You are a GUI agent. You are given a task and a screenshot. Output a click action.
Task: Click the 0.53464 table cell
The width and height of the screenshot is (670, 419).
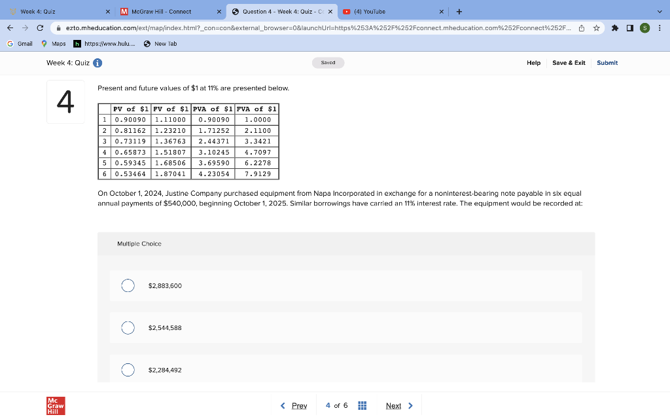click(130, 174)
